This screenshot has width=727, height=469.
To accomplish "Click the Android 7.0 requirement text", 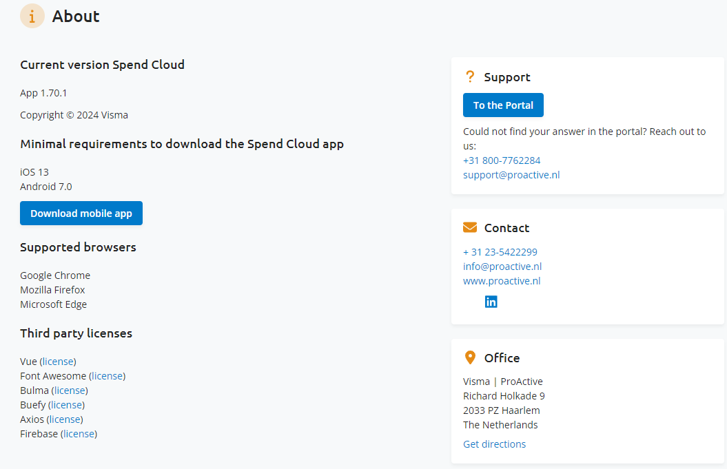I will click(x=46, y=187).
